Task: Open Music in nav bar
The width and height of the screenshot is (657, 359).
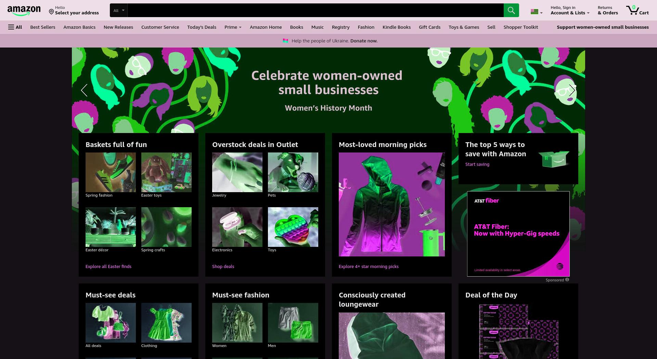Action: 318,27
